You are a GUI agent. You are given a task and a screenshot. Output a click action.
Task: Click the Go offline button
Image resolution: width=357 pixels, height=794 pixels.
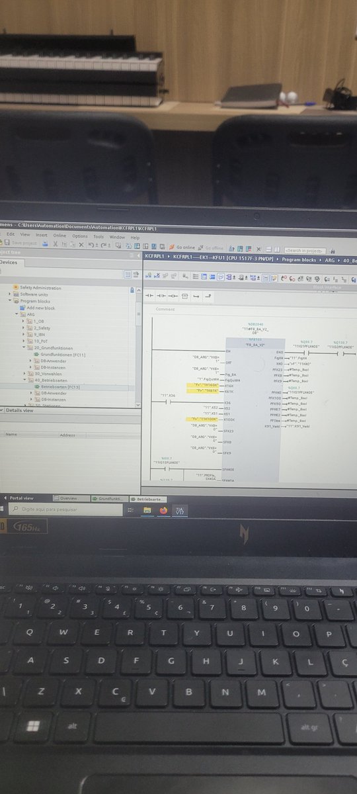point(210,247)
